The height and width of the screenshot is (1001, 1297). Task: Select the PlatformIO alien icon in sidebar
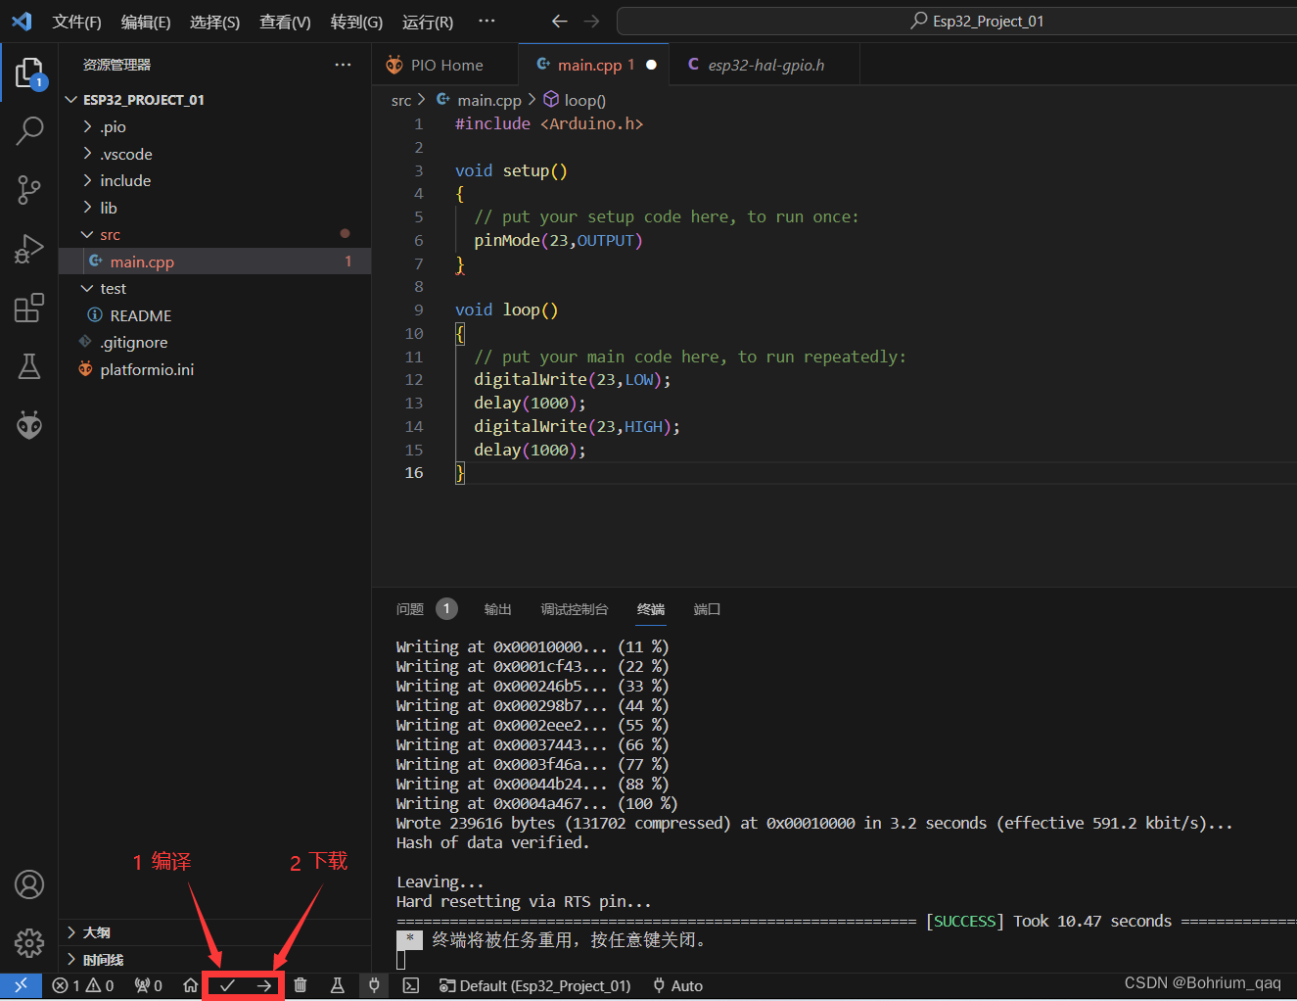(28, 424)
